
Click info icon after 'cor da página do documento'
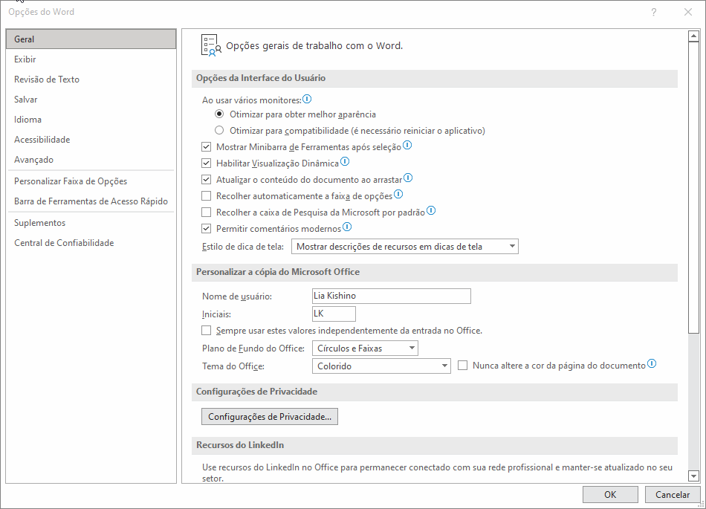tap(652, 363)
